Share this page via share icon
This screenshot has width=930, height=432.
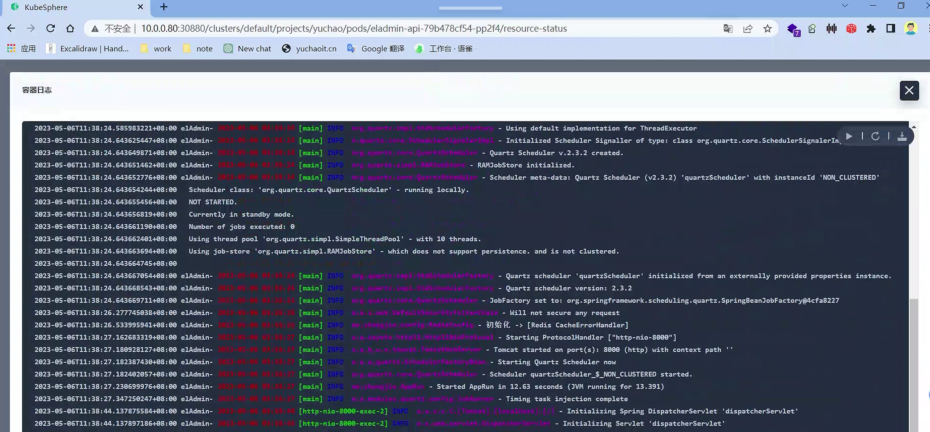click(x=748, y=28)
